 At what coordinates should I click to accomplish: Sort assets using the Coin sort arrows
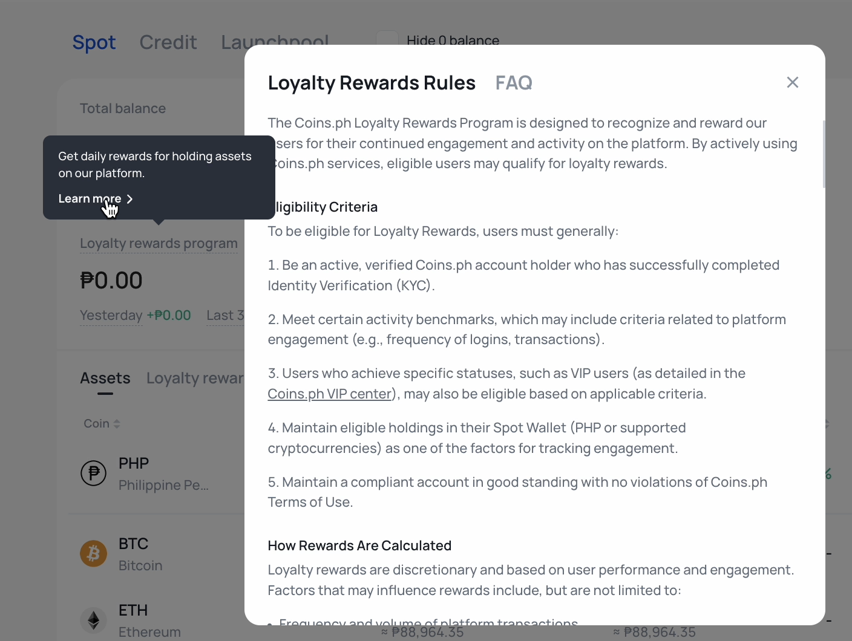pyautogui.click(x=117, y=424)
